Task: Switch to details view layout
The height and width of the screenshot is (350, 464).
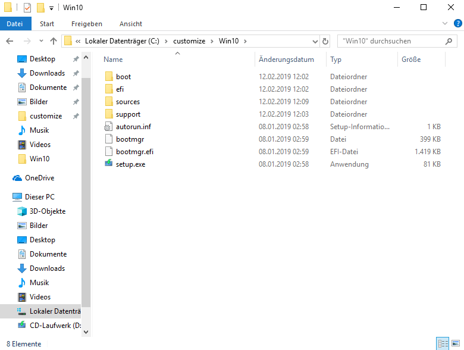Action: [443, 343]
